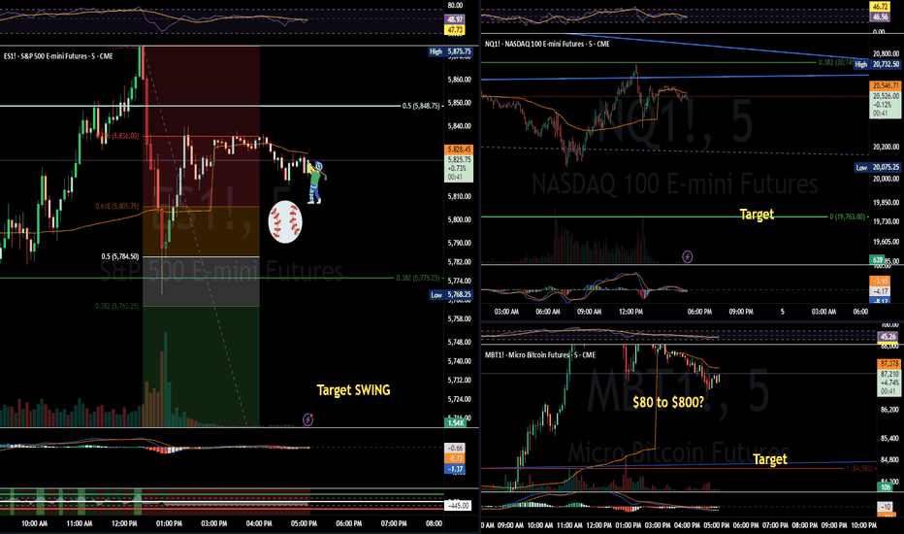Click the MBT1! Micro Bitcoin Futures title
Image resolution: width=904 pixels, height=534 pixels.
539,355
